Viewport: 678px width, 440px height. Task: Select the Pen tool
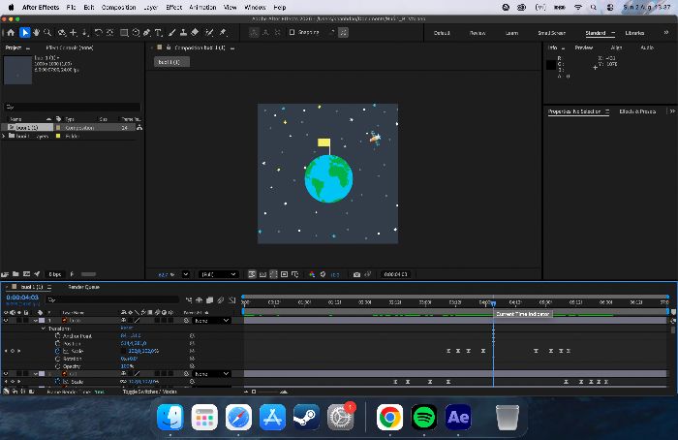coord(147,32)
